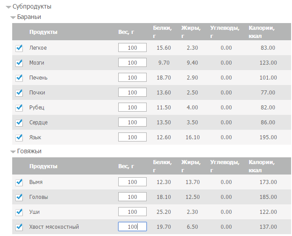The height and width of the screenshot is (236, 292).
Task: Click Белки column header in Бараньи table
Action: [x=162, y=32]
